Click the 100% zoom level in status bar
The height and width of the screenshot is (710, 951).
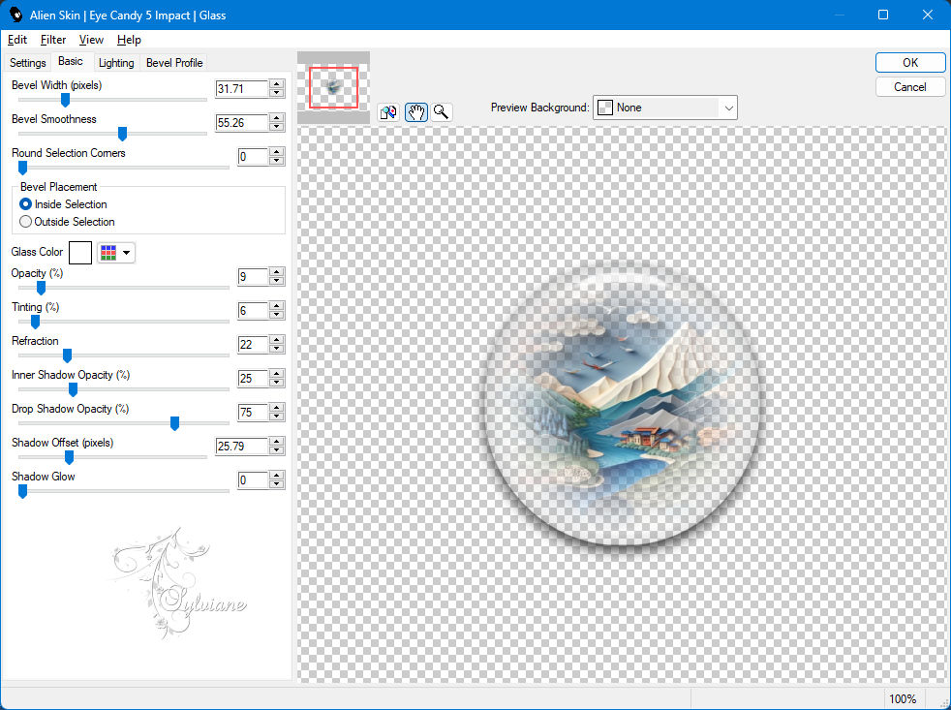[x=902, y=698]
